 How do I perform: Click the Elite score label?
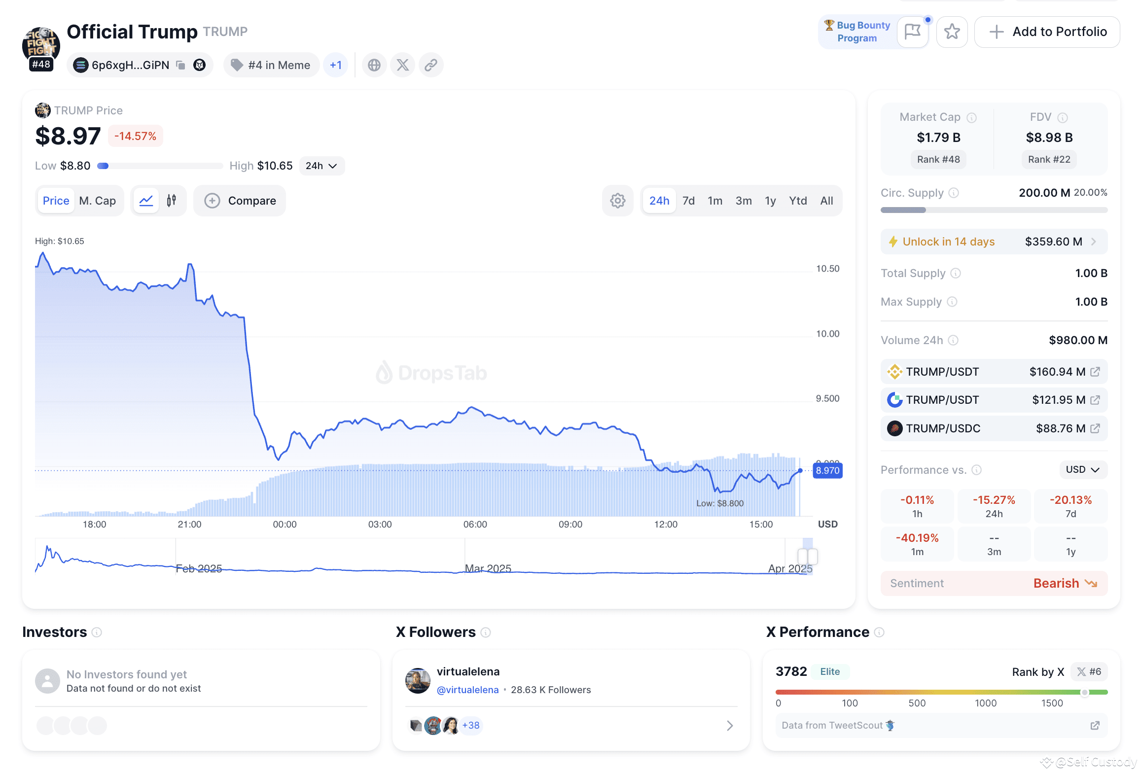click(x=830, y=671)
